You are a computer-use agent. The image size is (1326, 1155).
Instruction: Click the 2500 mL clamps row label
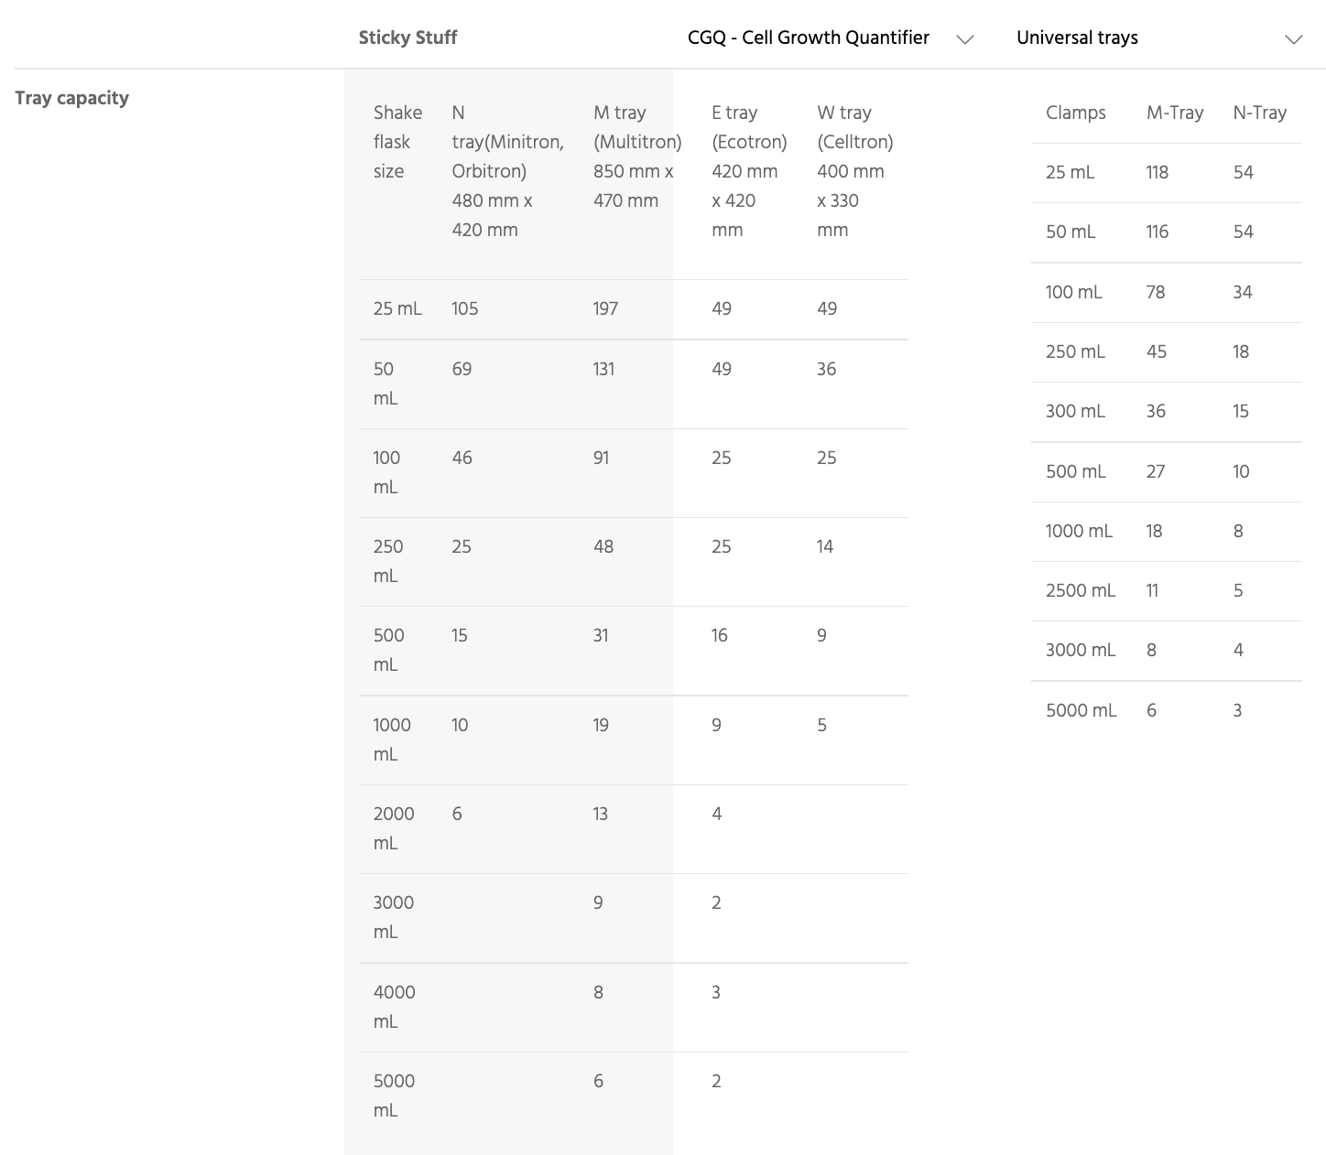pos(1081,590)
